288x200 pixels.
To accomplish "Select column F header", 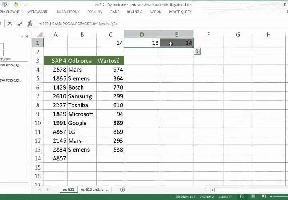I will tap(208, 34).
